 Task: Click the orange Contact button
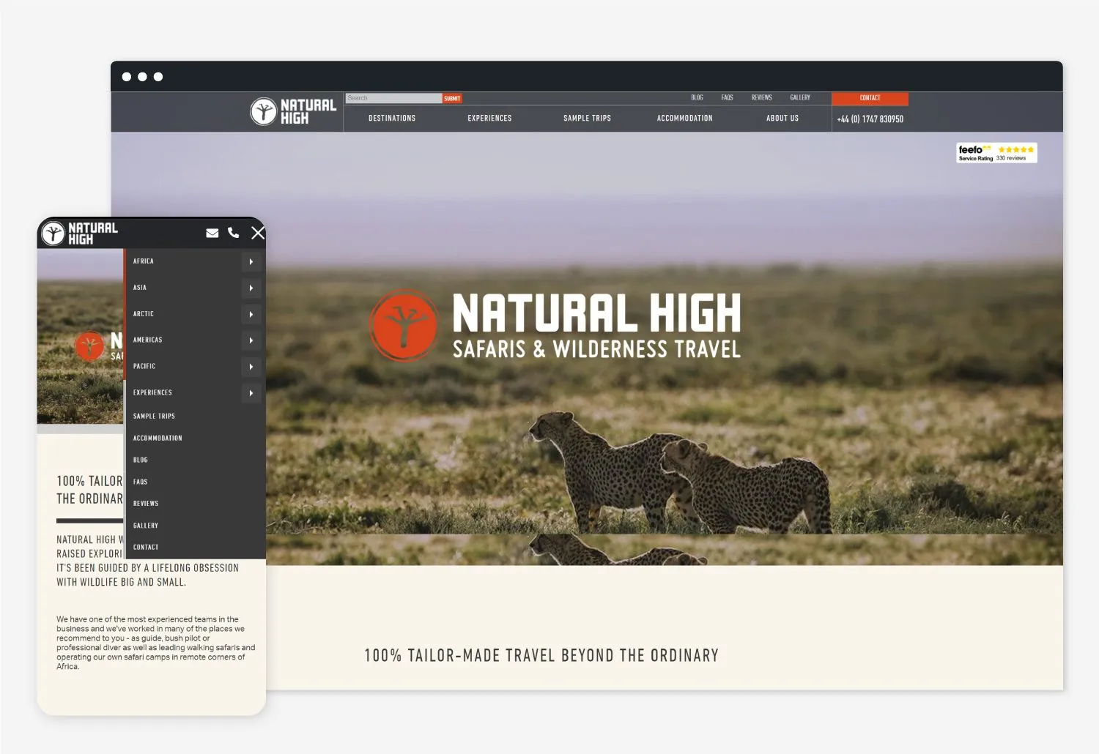pos(870,98)
